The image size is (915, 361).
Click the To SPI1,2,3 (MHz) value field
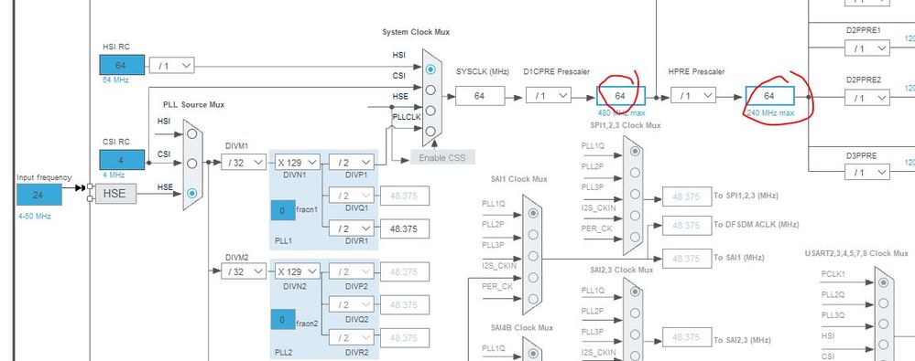(687, 196)
